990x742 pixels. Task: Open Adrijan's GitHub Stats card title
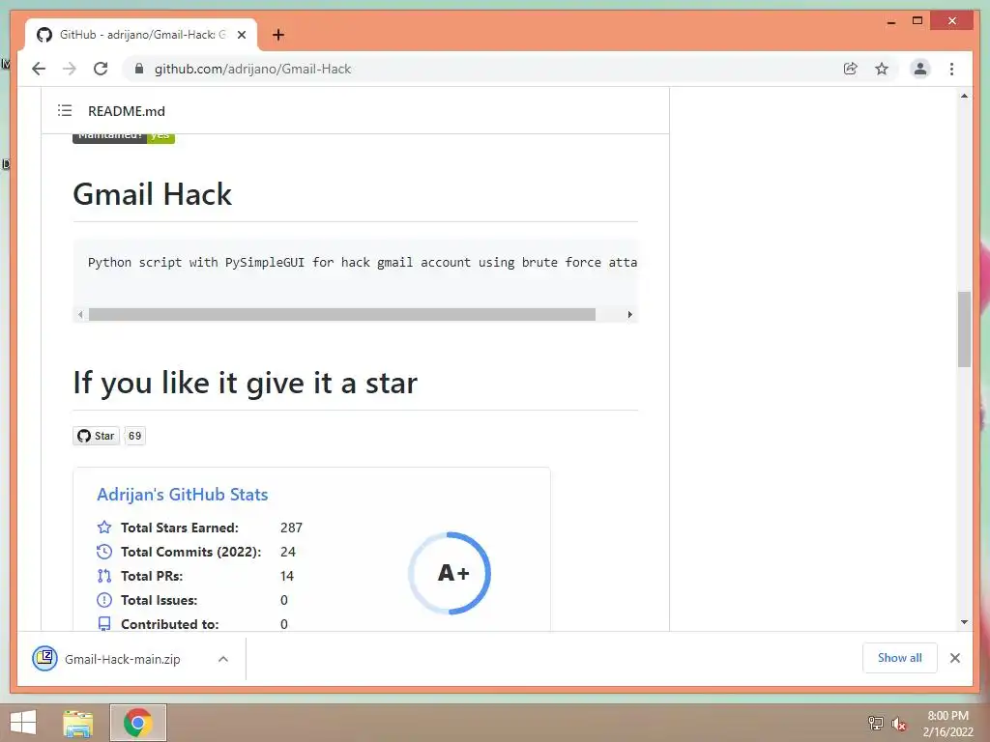pyautogui.click(x=183, y=494)
